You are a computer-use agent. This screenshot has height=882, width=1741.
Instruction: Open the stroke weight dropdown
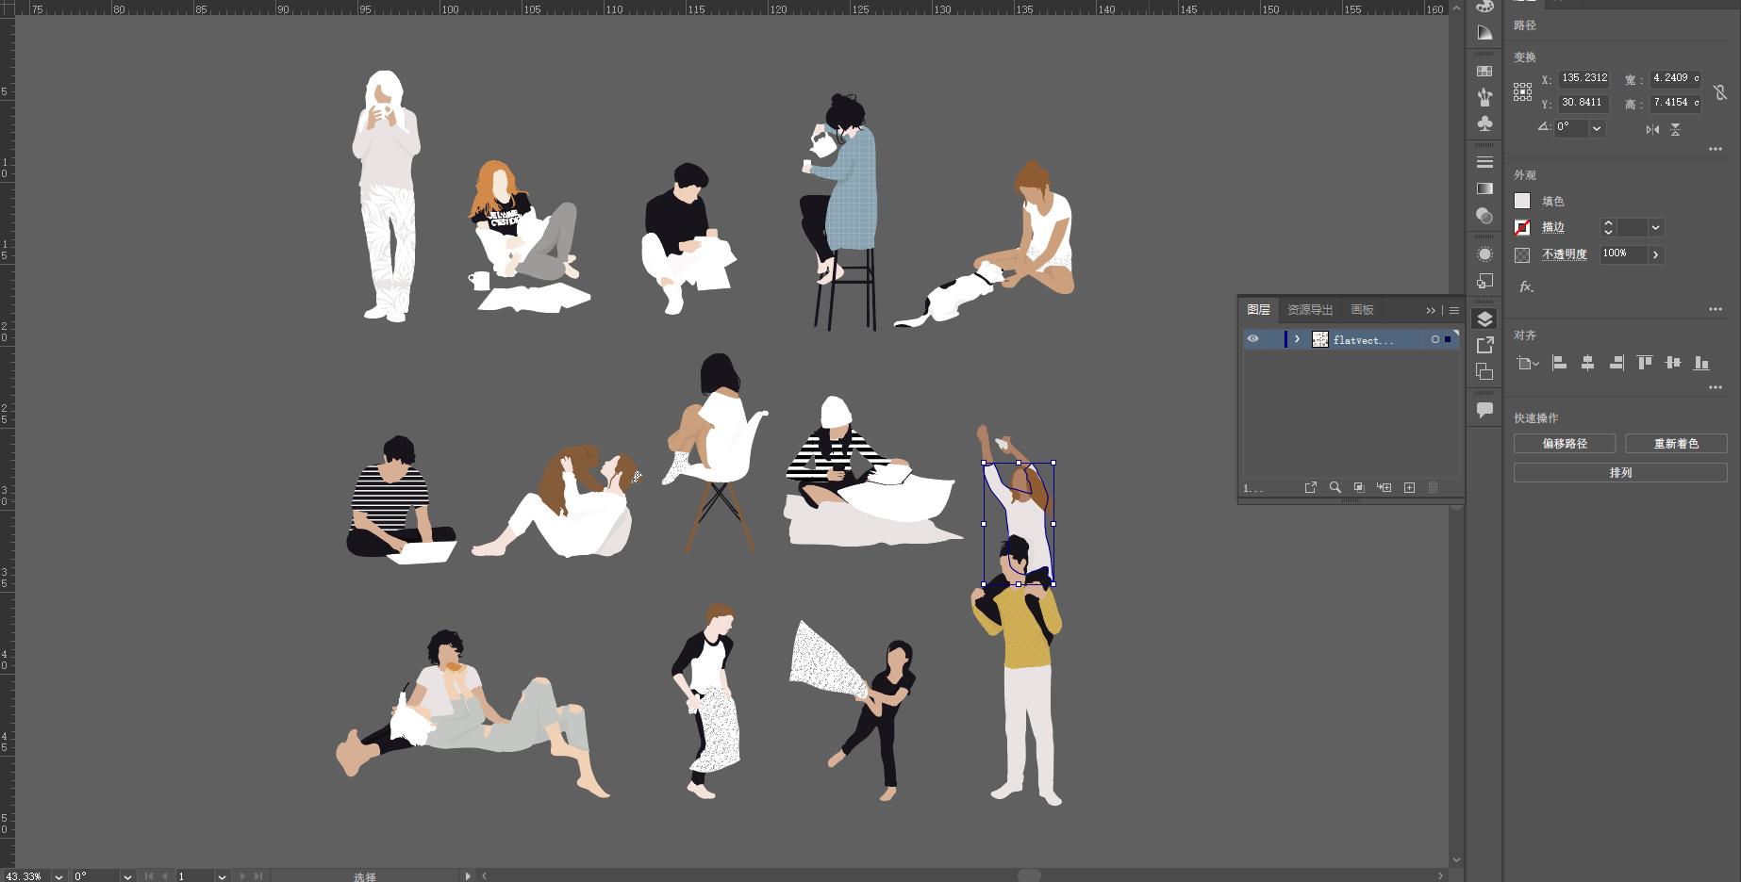click(x=1655, y=227)
